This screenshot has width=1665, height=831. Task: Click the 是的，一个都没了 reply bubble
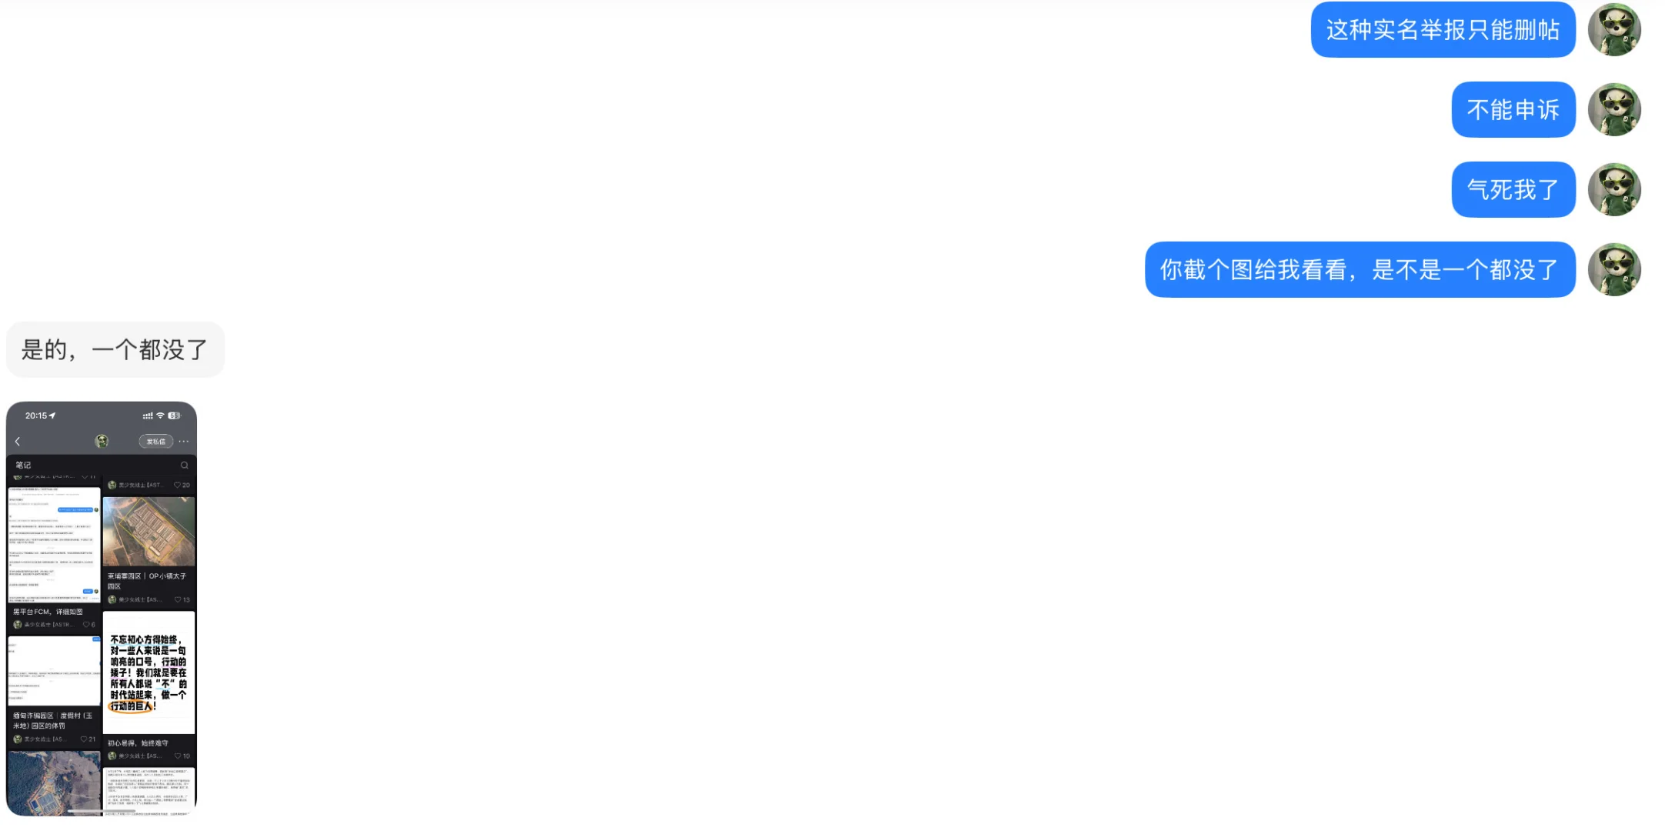tap(115, 349)
